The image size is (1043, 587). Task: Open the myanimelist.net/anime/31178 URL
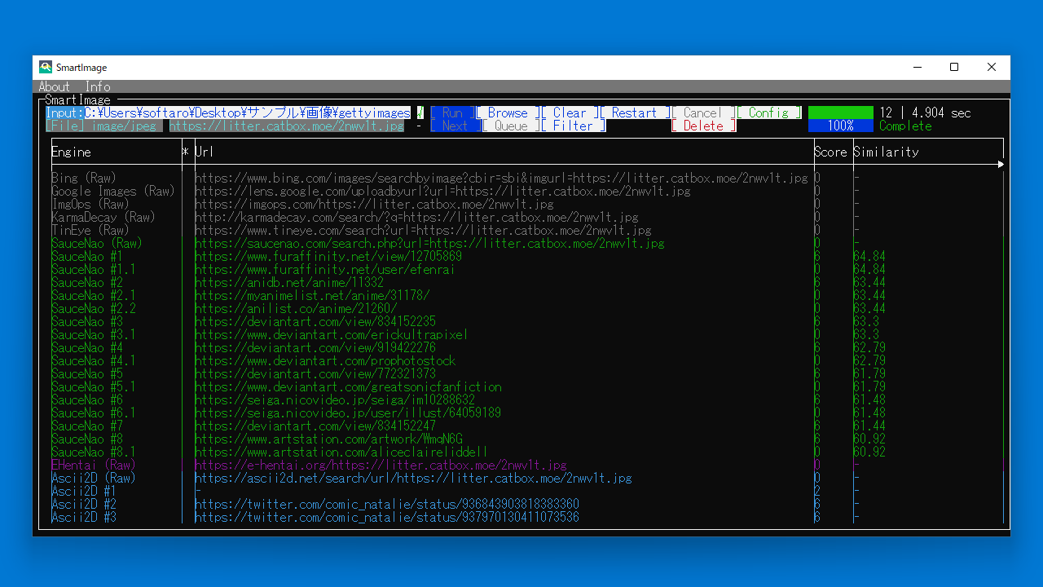click(x=312, y=295)
